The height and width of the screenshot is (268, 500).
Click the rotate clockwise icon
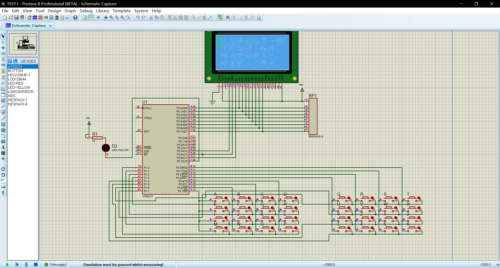[x=3, y=169]
